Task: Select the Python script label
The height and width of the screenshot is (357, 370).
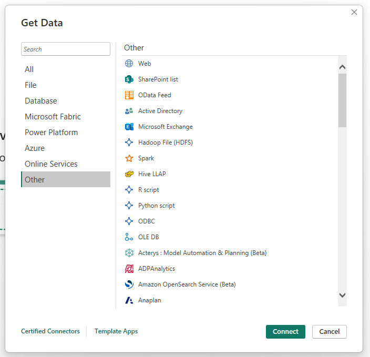Action: click(x=157, y=206)
